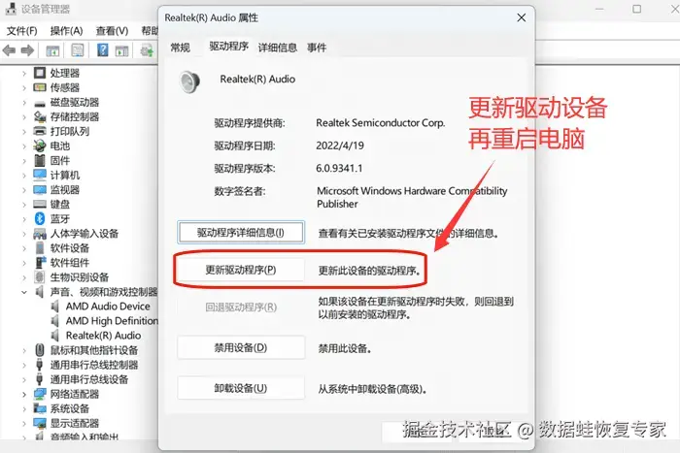Viewport: 680px width, 453px height.
Task: Click the 禁用设备(D) button
Action: coord(241,348)
